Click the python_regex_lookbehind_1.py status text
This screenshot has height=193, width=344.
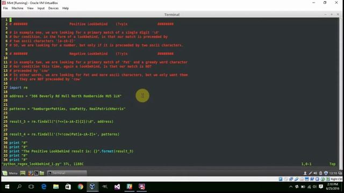pos(43,164)
